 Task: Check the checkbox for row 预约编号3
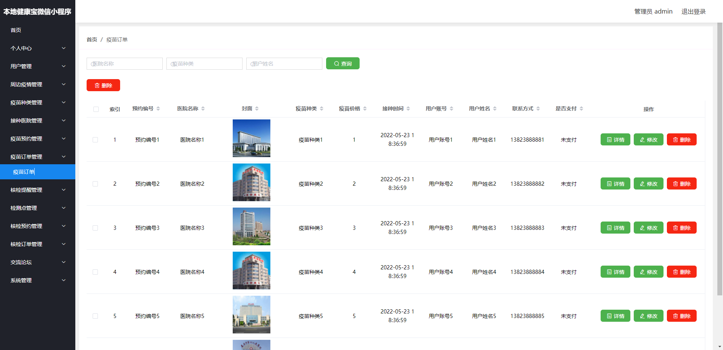tap(95, 228)
